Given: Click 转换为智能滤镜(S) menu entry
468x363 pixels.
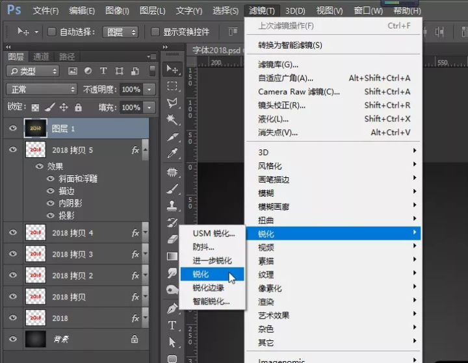Looking at the screenshot, I should pos(290,45).
